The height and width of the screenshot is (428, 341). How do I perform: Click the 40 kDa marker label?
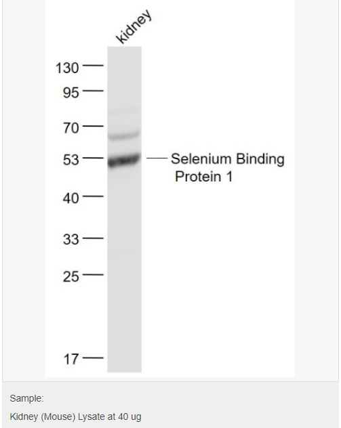tap(71, 198)
